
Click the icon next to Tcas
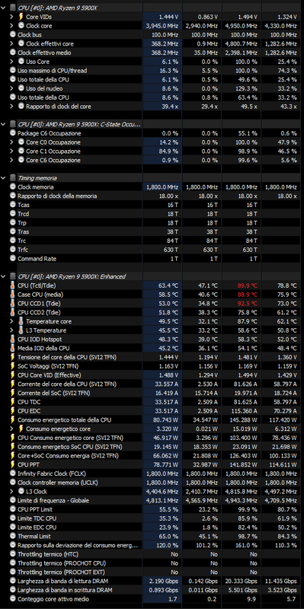(13, 205)
